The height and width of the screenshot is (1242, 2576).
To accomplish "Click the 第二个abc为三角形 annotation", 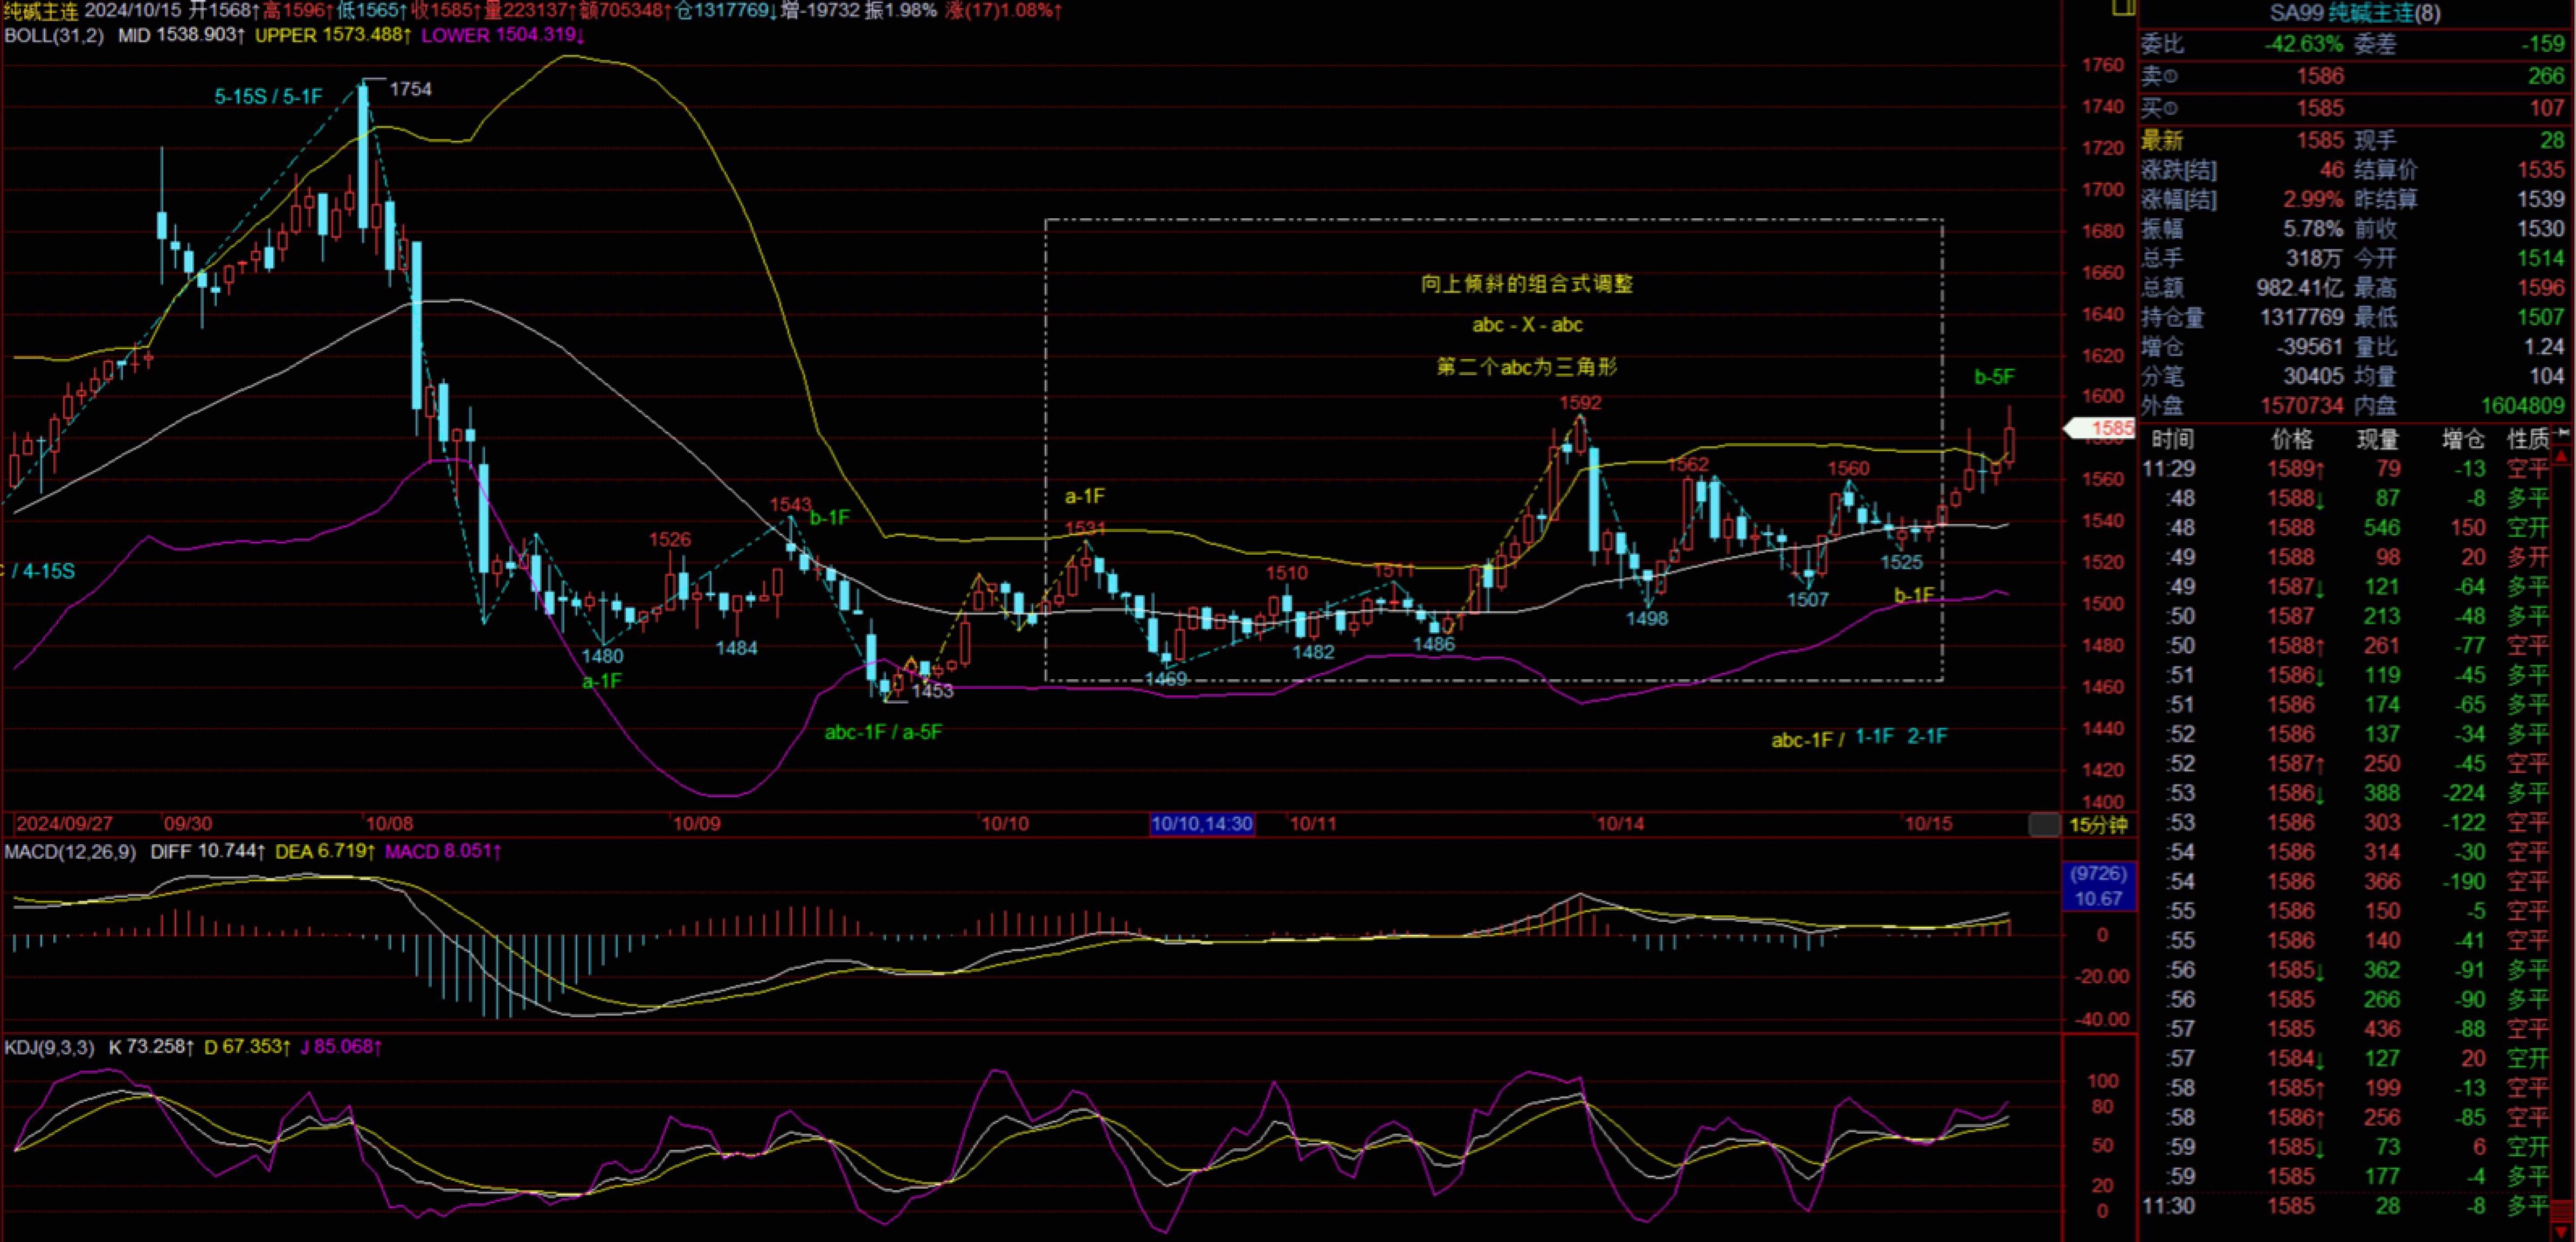I will click(1527, 367).
